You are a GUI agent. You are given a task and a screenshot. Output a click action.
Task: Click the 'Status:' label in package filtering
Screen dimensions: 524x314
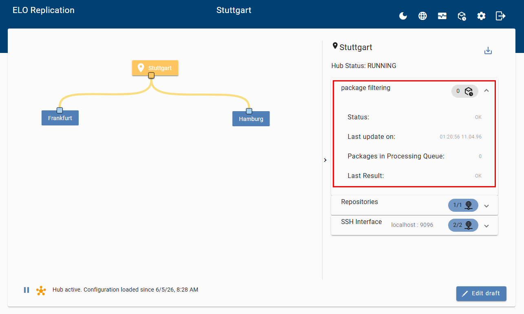[358, 117]
